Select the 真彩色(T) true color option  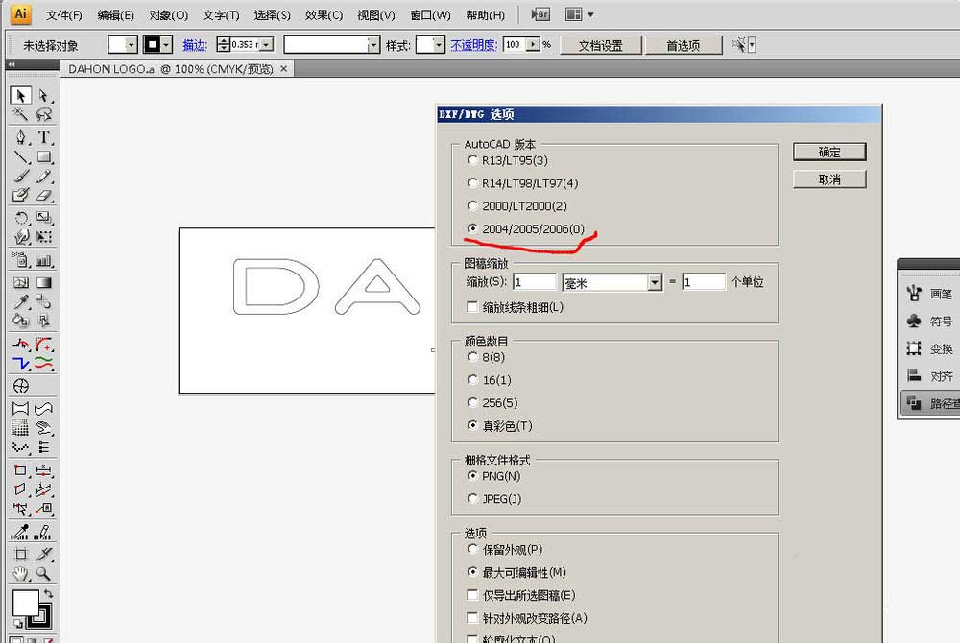(472, 425)
